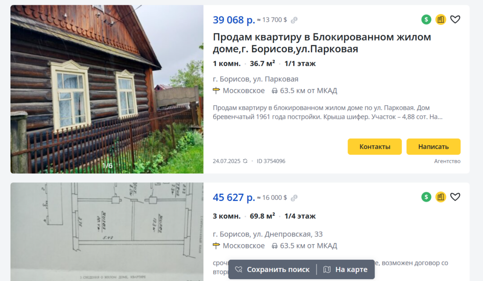Save the search with Сохранить поиск
Viewport: 483px width, 281px height.
[272, 269]
